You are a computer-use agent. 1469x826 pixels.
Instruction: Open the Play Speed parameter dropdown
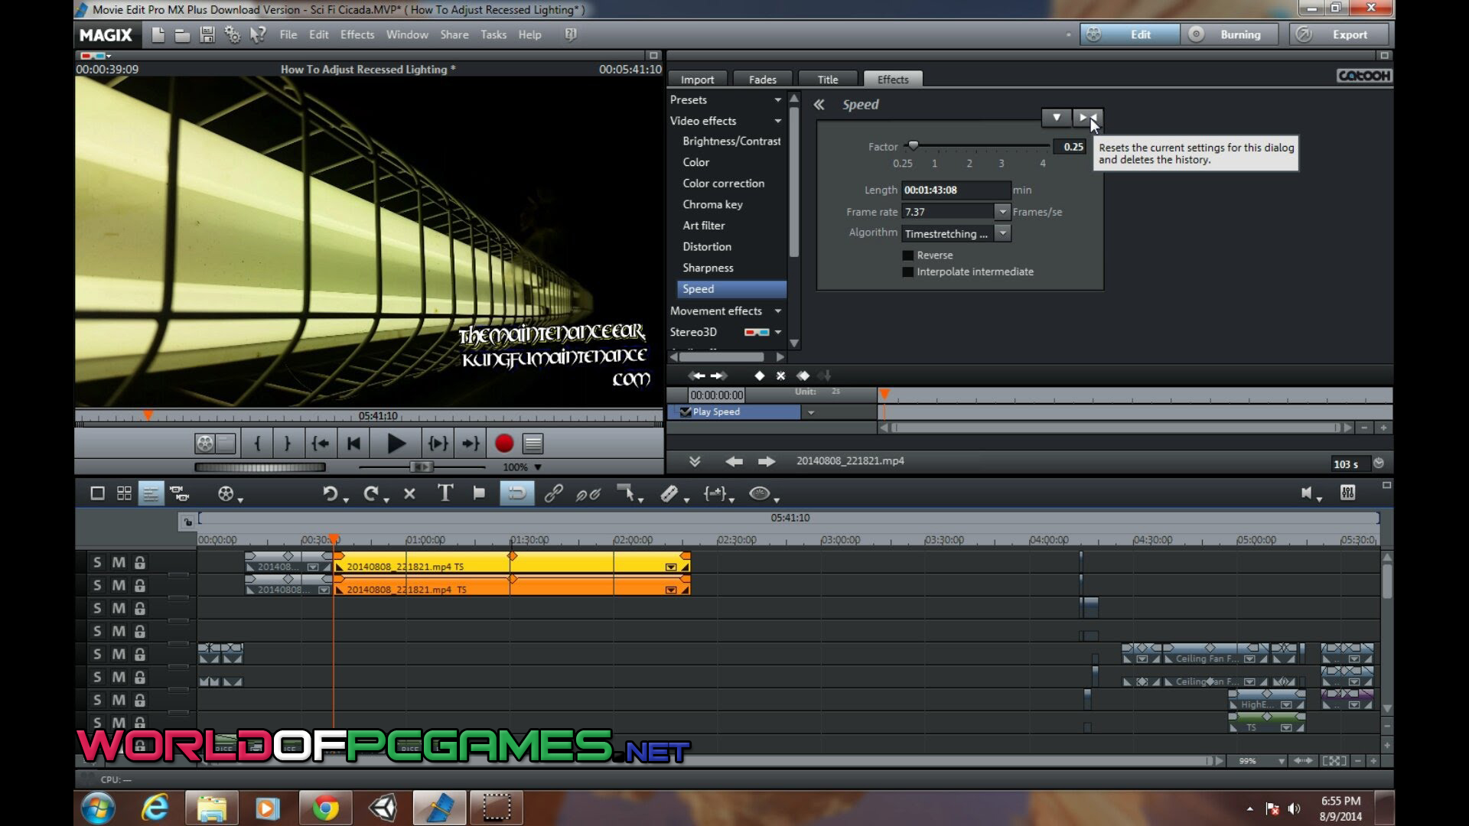(811, 412)
